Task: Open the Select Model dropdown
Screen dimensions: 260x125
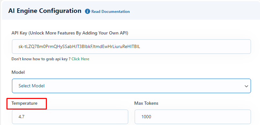Action: coord(131,86)
